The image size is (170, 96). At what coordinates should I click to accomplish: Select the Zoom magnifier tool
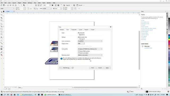[2, 21]
